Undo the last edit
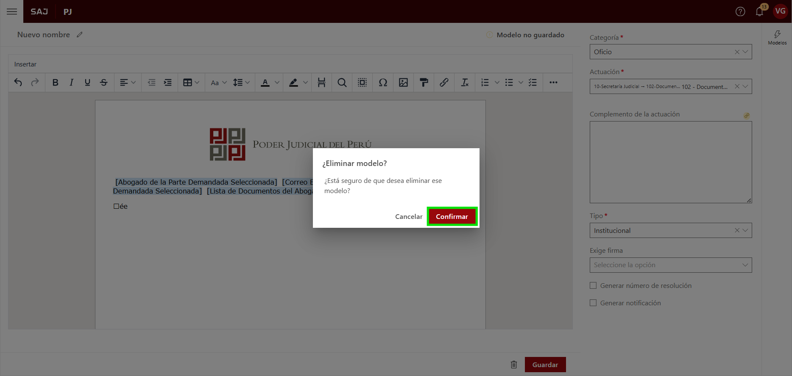The height and width of the screenshot is (376, 792). (x=18, y=82)
